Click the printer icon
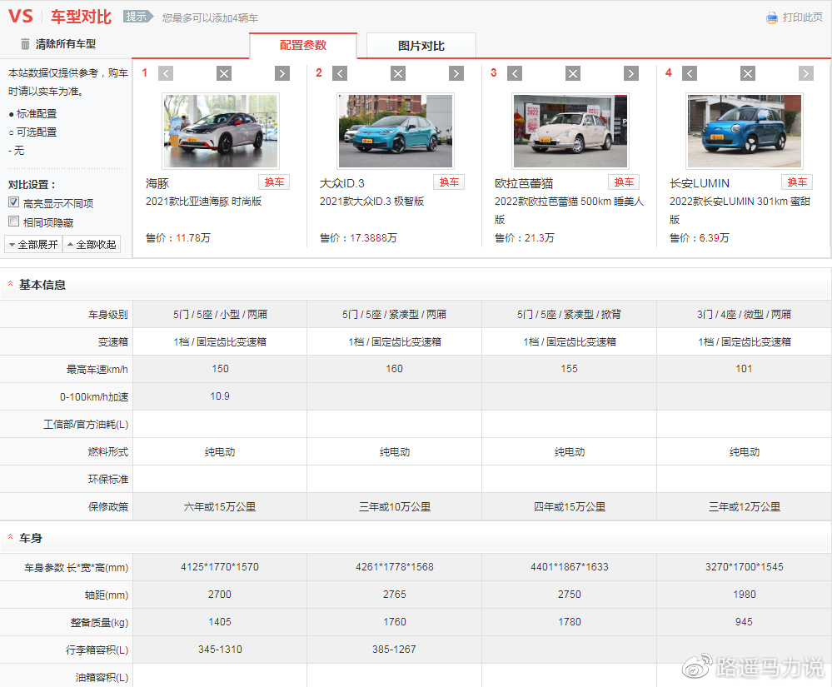 [x=771, y=17]
